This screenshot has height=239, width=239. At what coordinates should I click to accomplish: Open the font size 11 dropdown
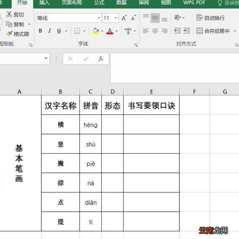[x=116, y=18]
